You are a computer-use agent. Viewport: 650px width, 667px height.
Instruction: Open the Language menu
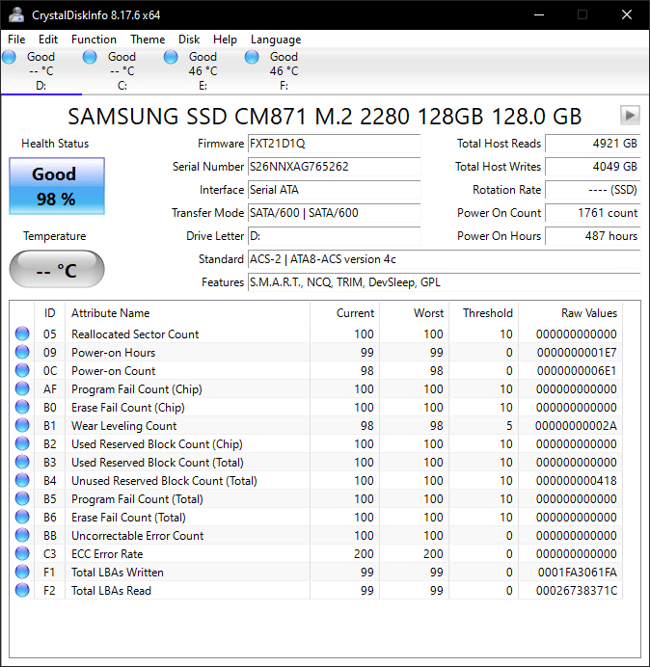coord(276,40)
